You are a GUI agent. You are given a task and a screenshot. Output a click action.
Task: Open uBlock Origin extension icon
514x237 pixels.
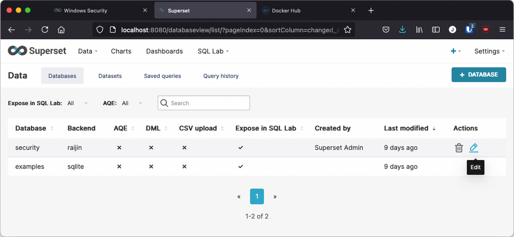486,30
